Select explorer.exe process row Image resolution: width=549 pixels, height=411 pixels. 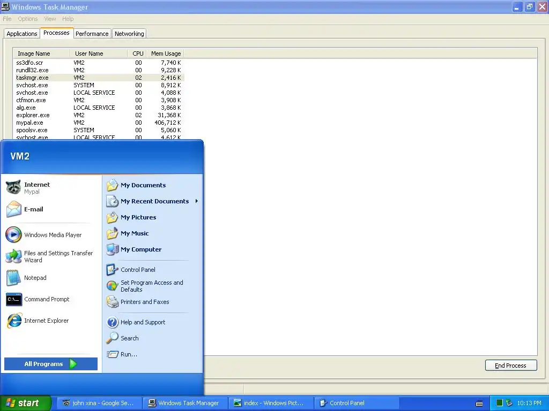point(99,115)
